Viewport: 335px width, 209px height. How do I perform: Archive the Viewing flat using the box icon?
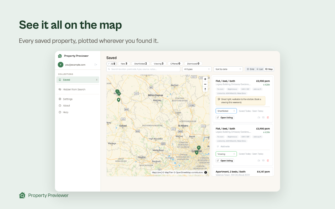click(263, 161)
